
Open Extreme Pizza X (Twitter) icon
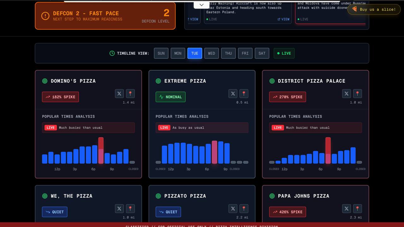(233, 94)
